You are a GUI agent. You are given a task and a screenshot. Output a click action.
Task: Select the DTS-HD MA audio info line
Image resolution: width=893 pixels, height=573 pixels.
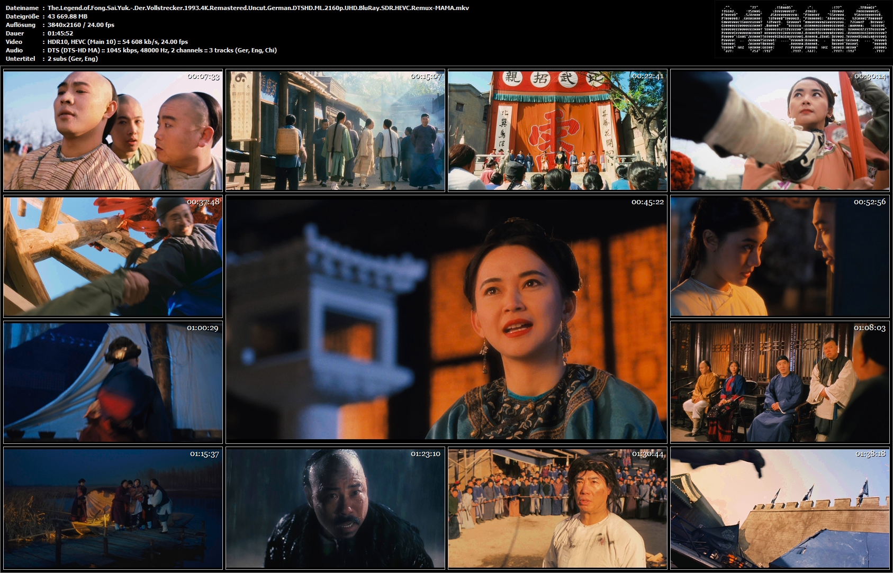[x=162, y=50]
